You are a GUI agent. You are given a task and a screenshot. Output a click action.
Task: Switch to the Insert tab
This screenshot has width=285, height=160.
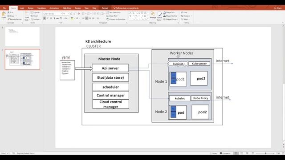click(x=22, y=8)
